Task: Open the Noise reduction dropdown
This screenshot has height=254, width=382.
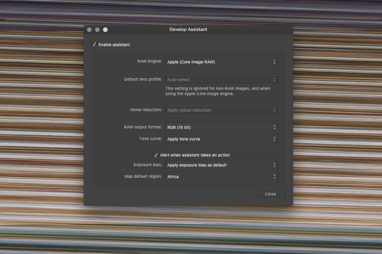Action: point(221,110)
